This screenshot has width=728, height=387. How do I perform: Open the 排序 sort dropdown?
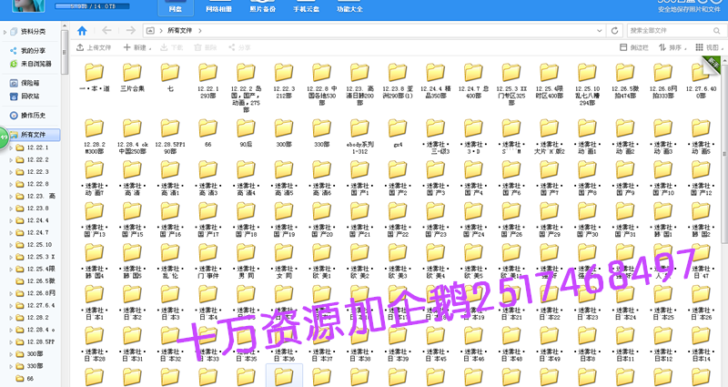pyautogui.click(x=672, y=47)
